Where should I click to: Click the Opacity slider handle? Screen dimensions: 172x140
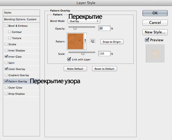click(75, 28)
